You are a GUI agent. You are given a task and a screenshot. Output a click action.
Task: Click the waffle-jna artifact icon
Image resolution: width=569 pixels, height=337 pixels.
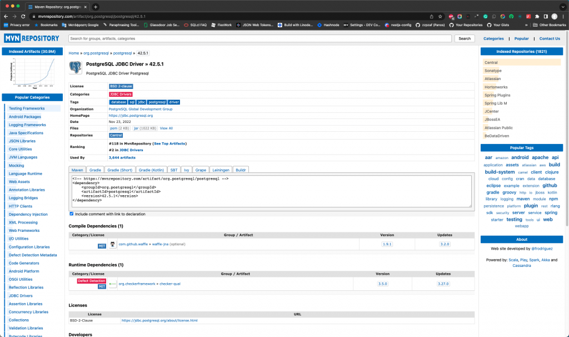112,244
